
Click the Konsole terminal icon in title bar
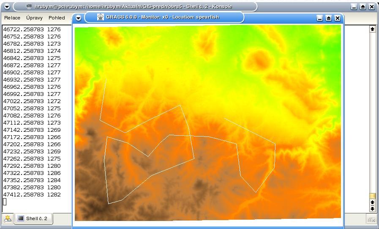click(29, 6)
